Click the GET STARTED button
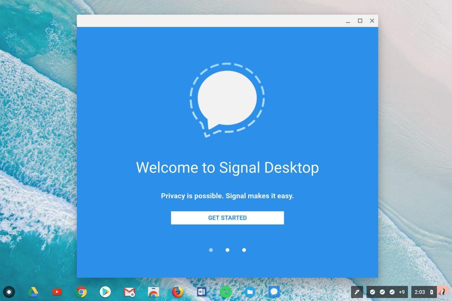The height and width of the screenshot is (301, 452). [x=227, y=218]
